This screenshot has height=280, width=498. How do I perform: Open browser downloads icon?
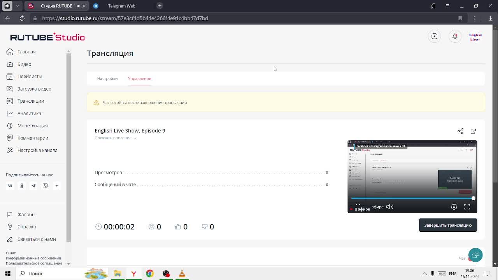490,18
